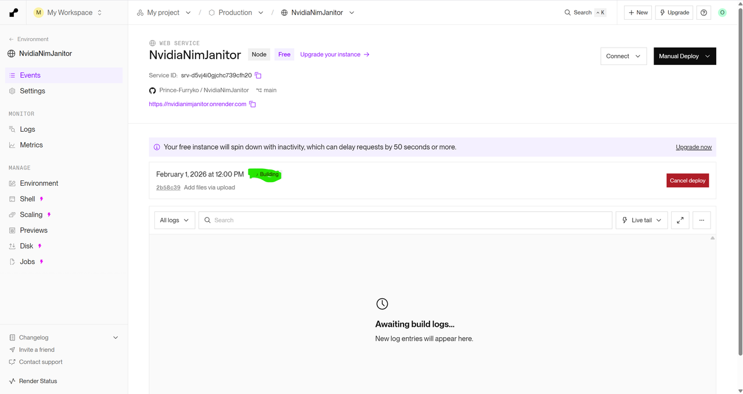Open the logs more options menu
This screenshot has width=743, height=394.
click(x=701, y=221)
